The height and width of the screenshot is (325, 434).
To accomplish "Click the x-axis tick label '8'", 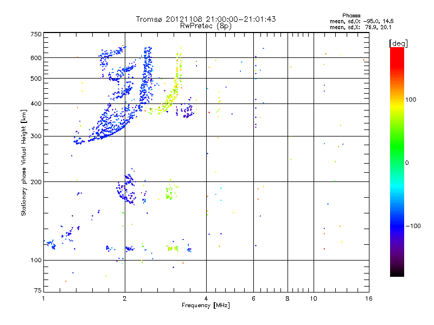I will pos(288,298).
